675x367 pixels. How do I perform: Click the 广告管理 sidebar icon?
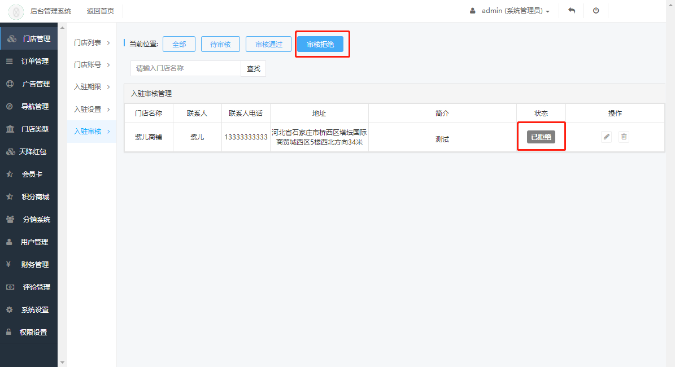10,84
